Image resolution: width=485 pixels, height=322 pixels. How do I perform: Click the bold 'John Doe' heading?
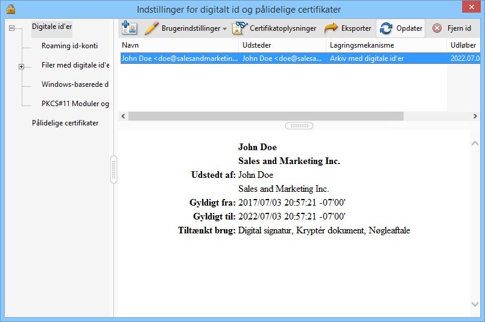coord(258,147)
